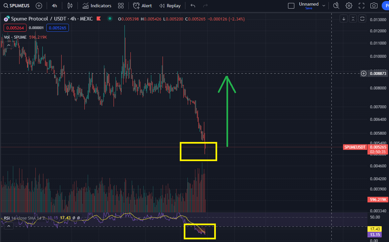389x242 pixels.
Task: Open the Indicators menu
Action: (x=97, y=5)
